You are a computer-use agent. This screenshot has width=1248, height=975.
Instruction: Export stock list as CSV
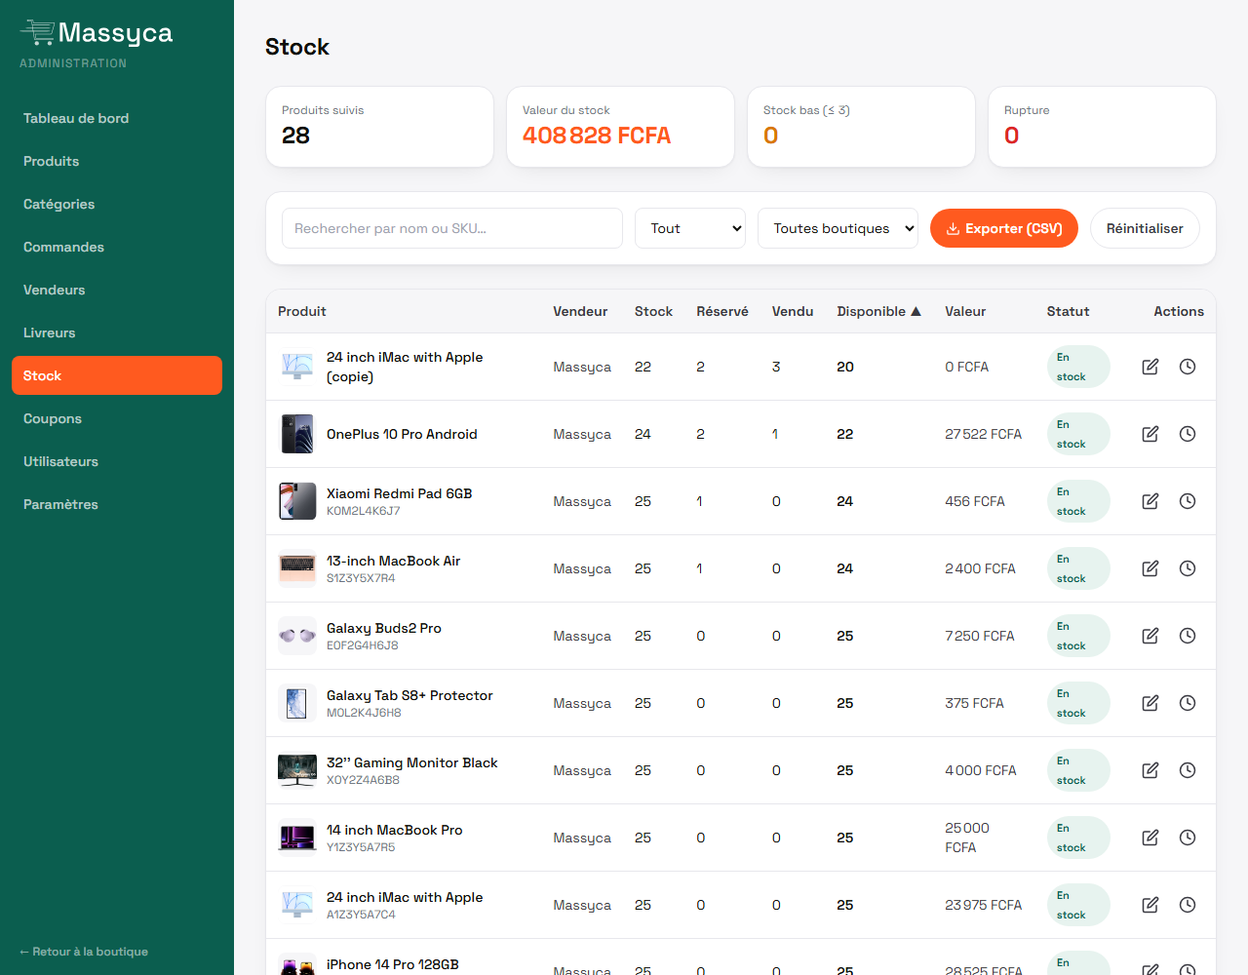pyautogui.click(x=1004, y=228)
